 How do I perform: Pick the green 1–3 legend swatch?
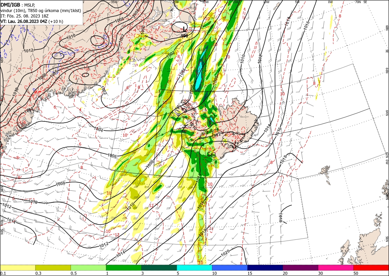point(124,267)
